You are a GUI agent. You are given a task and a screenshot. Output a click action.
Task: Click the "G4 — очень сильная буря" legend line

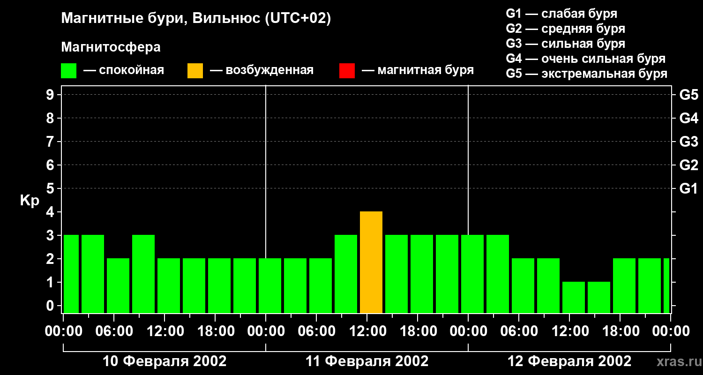click(x=585, y=59)
